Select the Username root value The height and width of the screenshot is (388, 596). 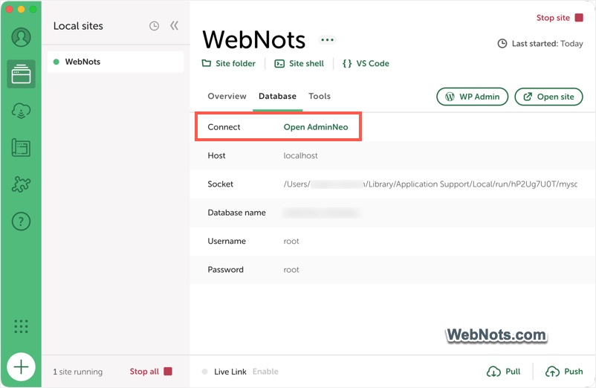pos(291,241)
